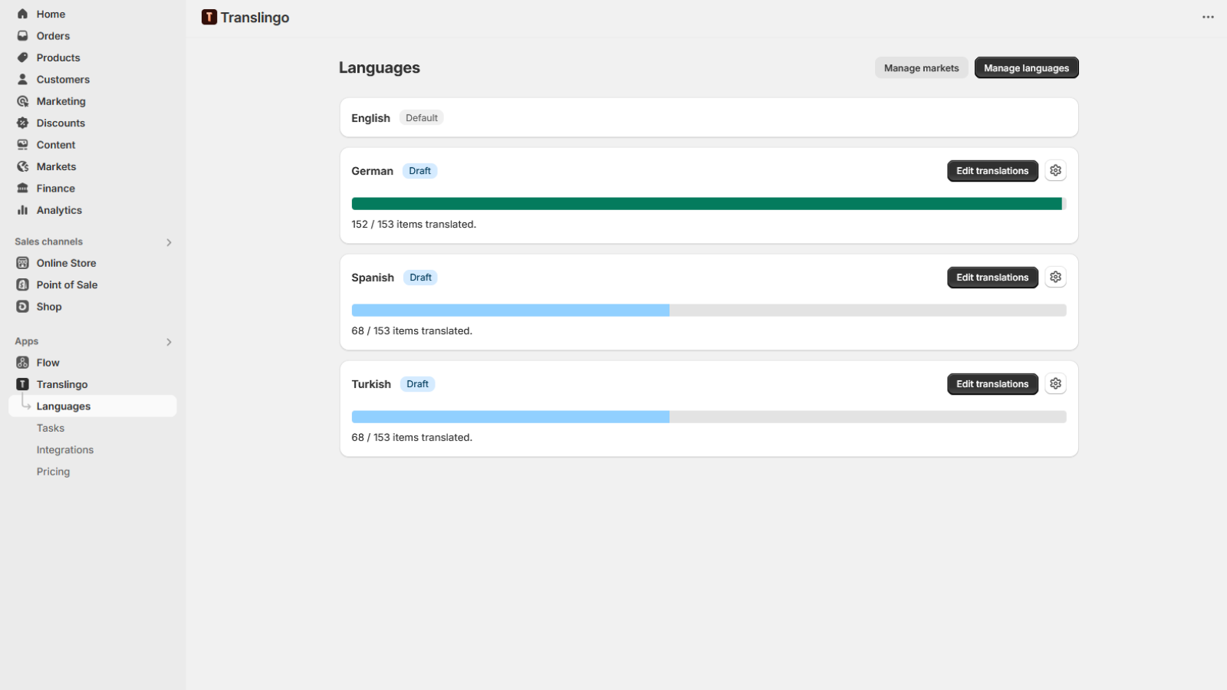Open the Home menu item
Image resolution: width=1227 pixels, height=690 pixels.
(x=51, y=14)
